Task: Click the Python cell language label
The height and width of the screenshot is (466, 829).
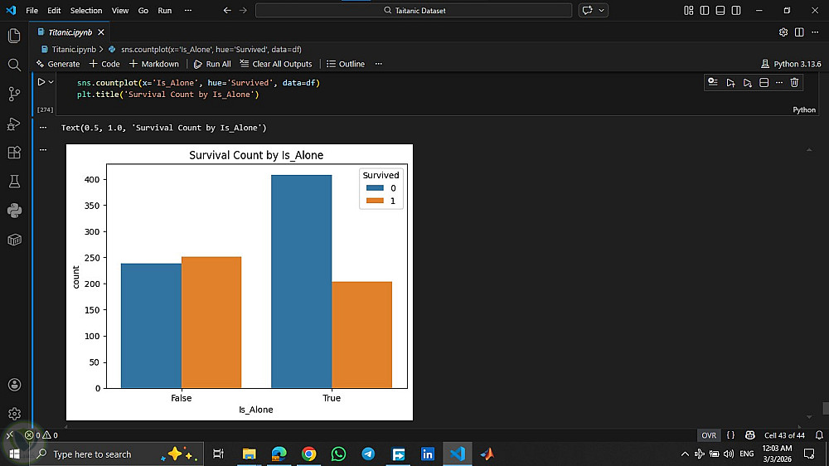Action: pyautogui.click(x=804, y=110)
